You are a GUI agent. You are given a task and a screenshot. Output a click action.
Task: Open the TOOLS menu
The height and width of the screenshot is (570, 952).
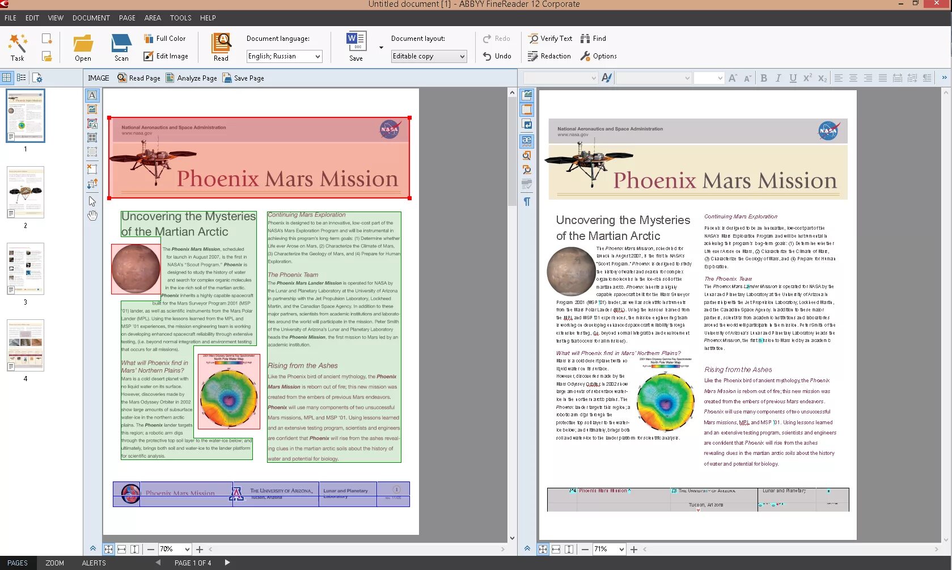coord(181,18)
